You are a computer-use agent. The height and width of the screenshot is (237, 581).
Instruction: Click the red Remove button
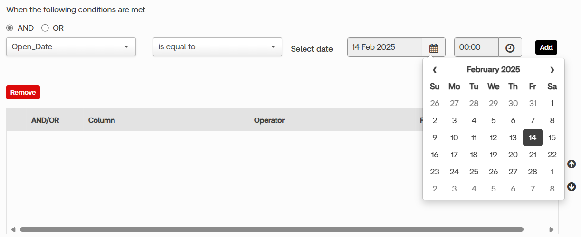pyautogui.click(x=23, y=92)
